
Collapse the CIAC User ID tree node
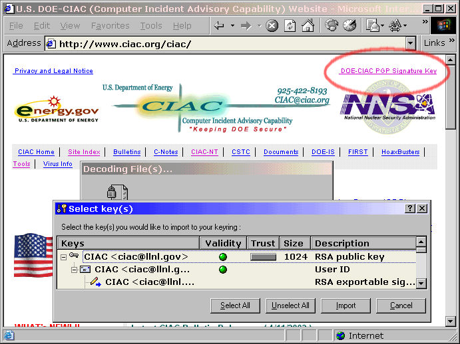coord(74,270)
